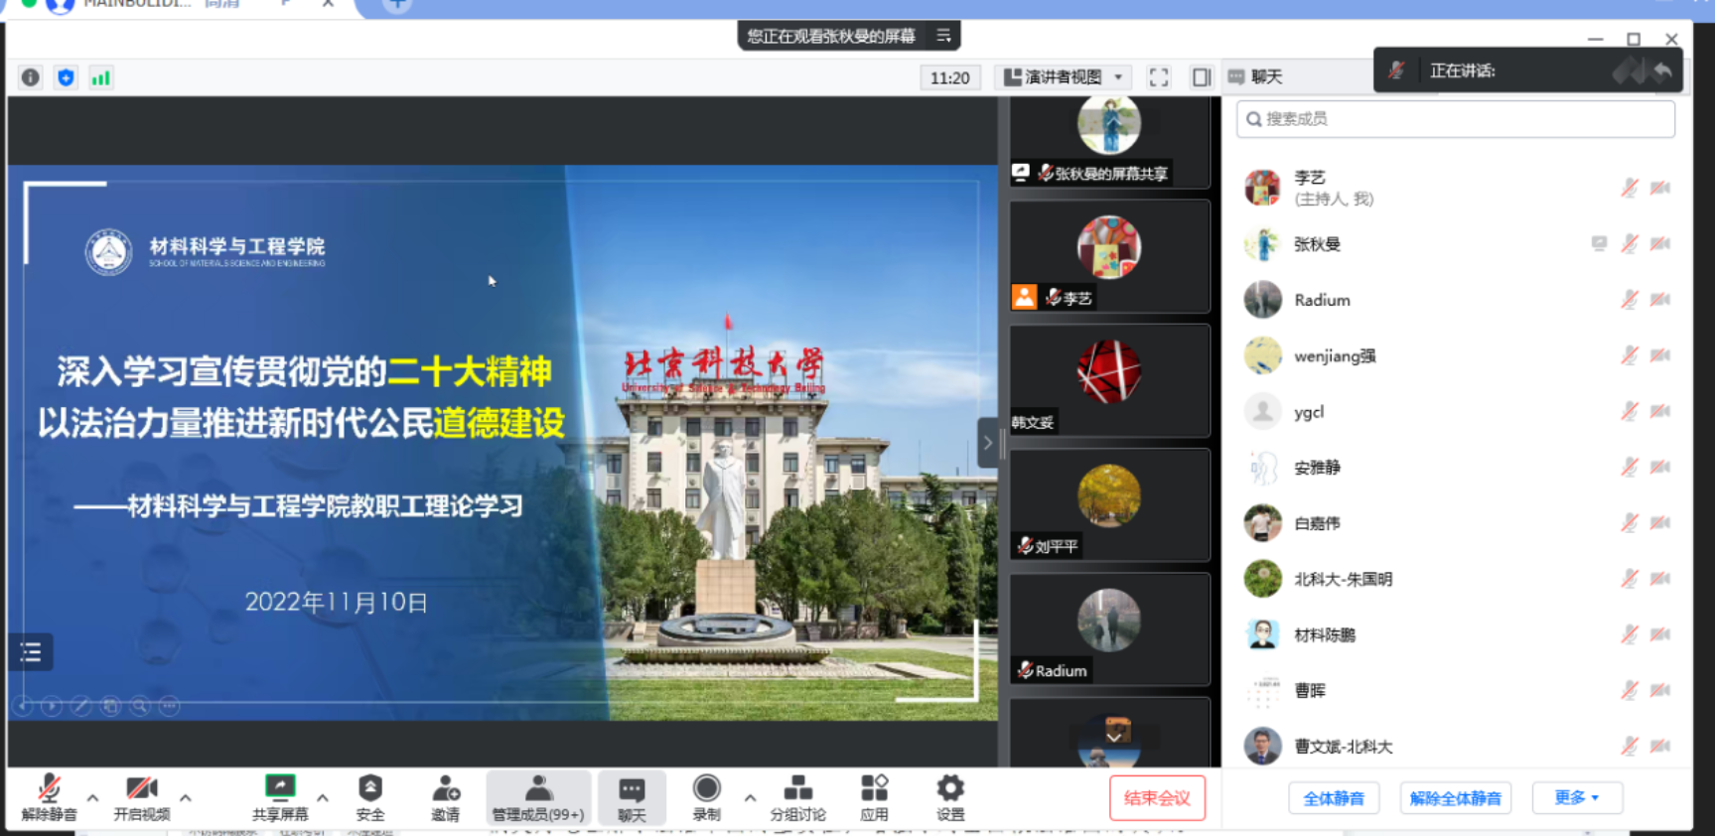The width and height of the screenshot is (1715, 837).
Task: Open the 聊天 chat in bottom toolbar
Action: (x=632, y=798)
